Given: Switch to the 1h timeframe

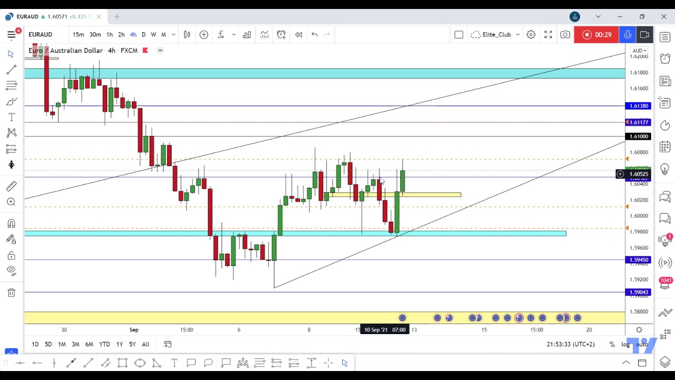Looking at the screenshot, I should pyautogui.click(x=109, y=35).
